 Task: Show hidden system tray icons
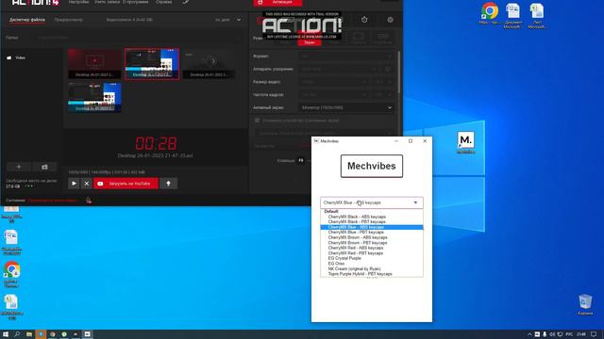coord(529,334)
